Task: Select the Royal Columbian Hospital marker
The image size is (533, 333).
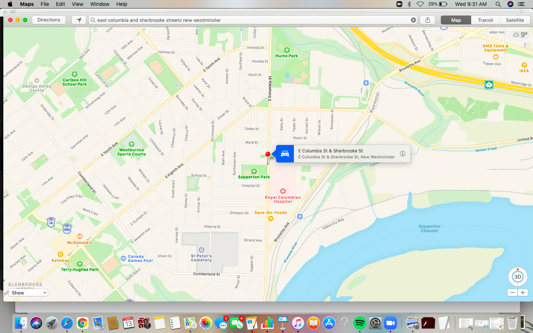Action: 283,191
